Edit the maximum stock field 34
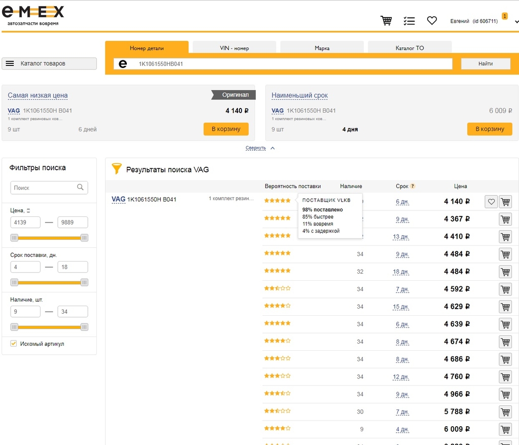 point(73,311)
